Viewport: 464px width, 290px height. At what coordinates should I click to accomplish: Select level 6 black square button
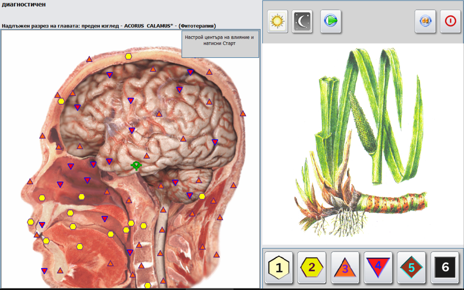coord(445,267)
